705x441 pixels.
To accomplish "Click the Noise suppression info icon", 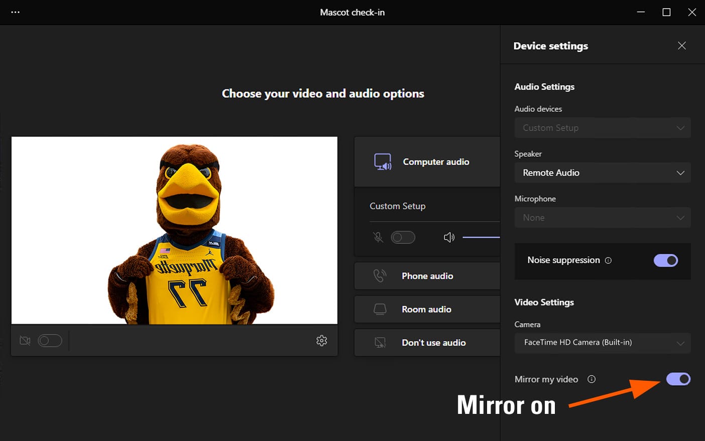I will 608,260.
